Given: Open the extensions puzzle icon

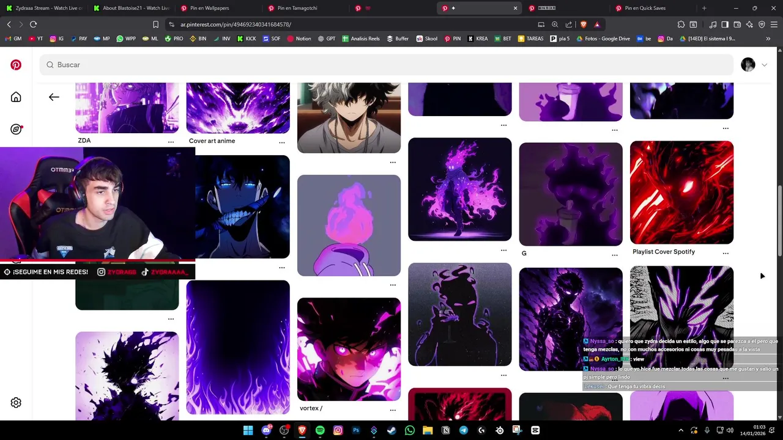Looking at the screenshot, I should coord(681,24).
